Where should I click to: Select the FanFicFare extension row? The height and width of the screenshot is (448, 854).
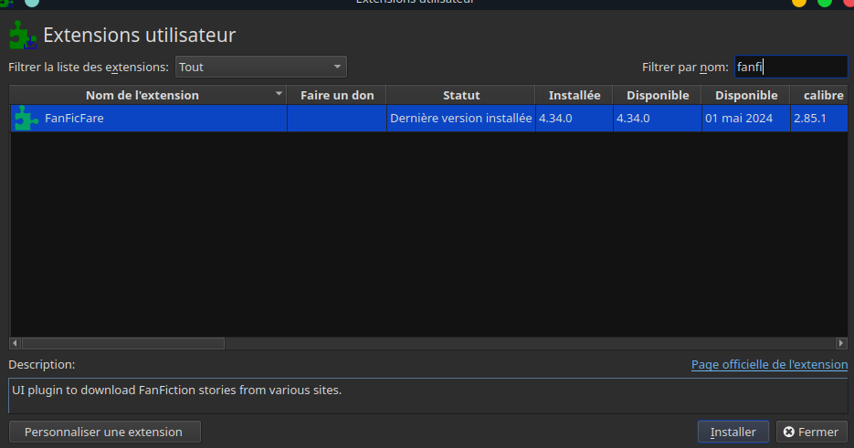[x=428, y=118]
